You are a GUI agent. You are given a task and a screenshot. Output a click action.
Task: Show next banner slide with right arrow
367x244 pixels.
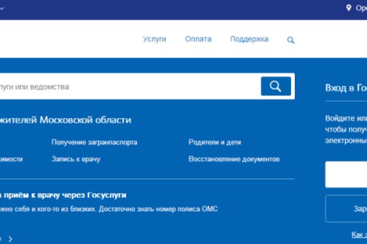(x=10, y=239)
